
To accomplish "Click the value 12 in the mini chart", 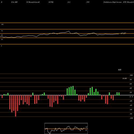I will point(86,127).
